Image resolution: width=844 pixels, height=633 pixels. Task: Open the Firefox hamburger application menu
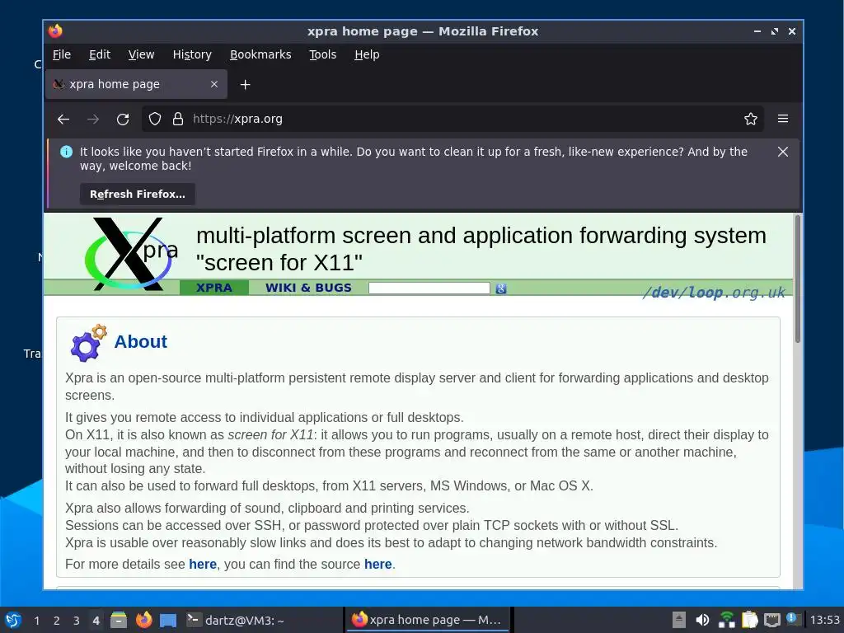[783, 119]
